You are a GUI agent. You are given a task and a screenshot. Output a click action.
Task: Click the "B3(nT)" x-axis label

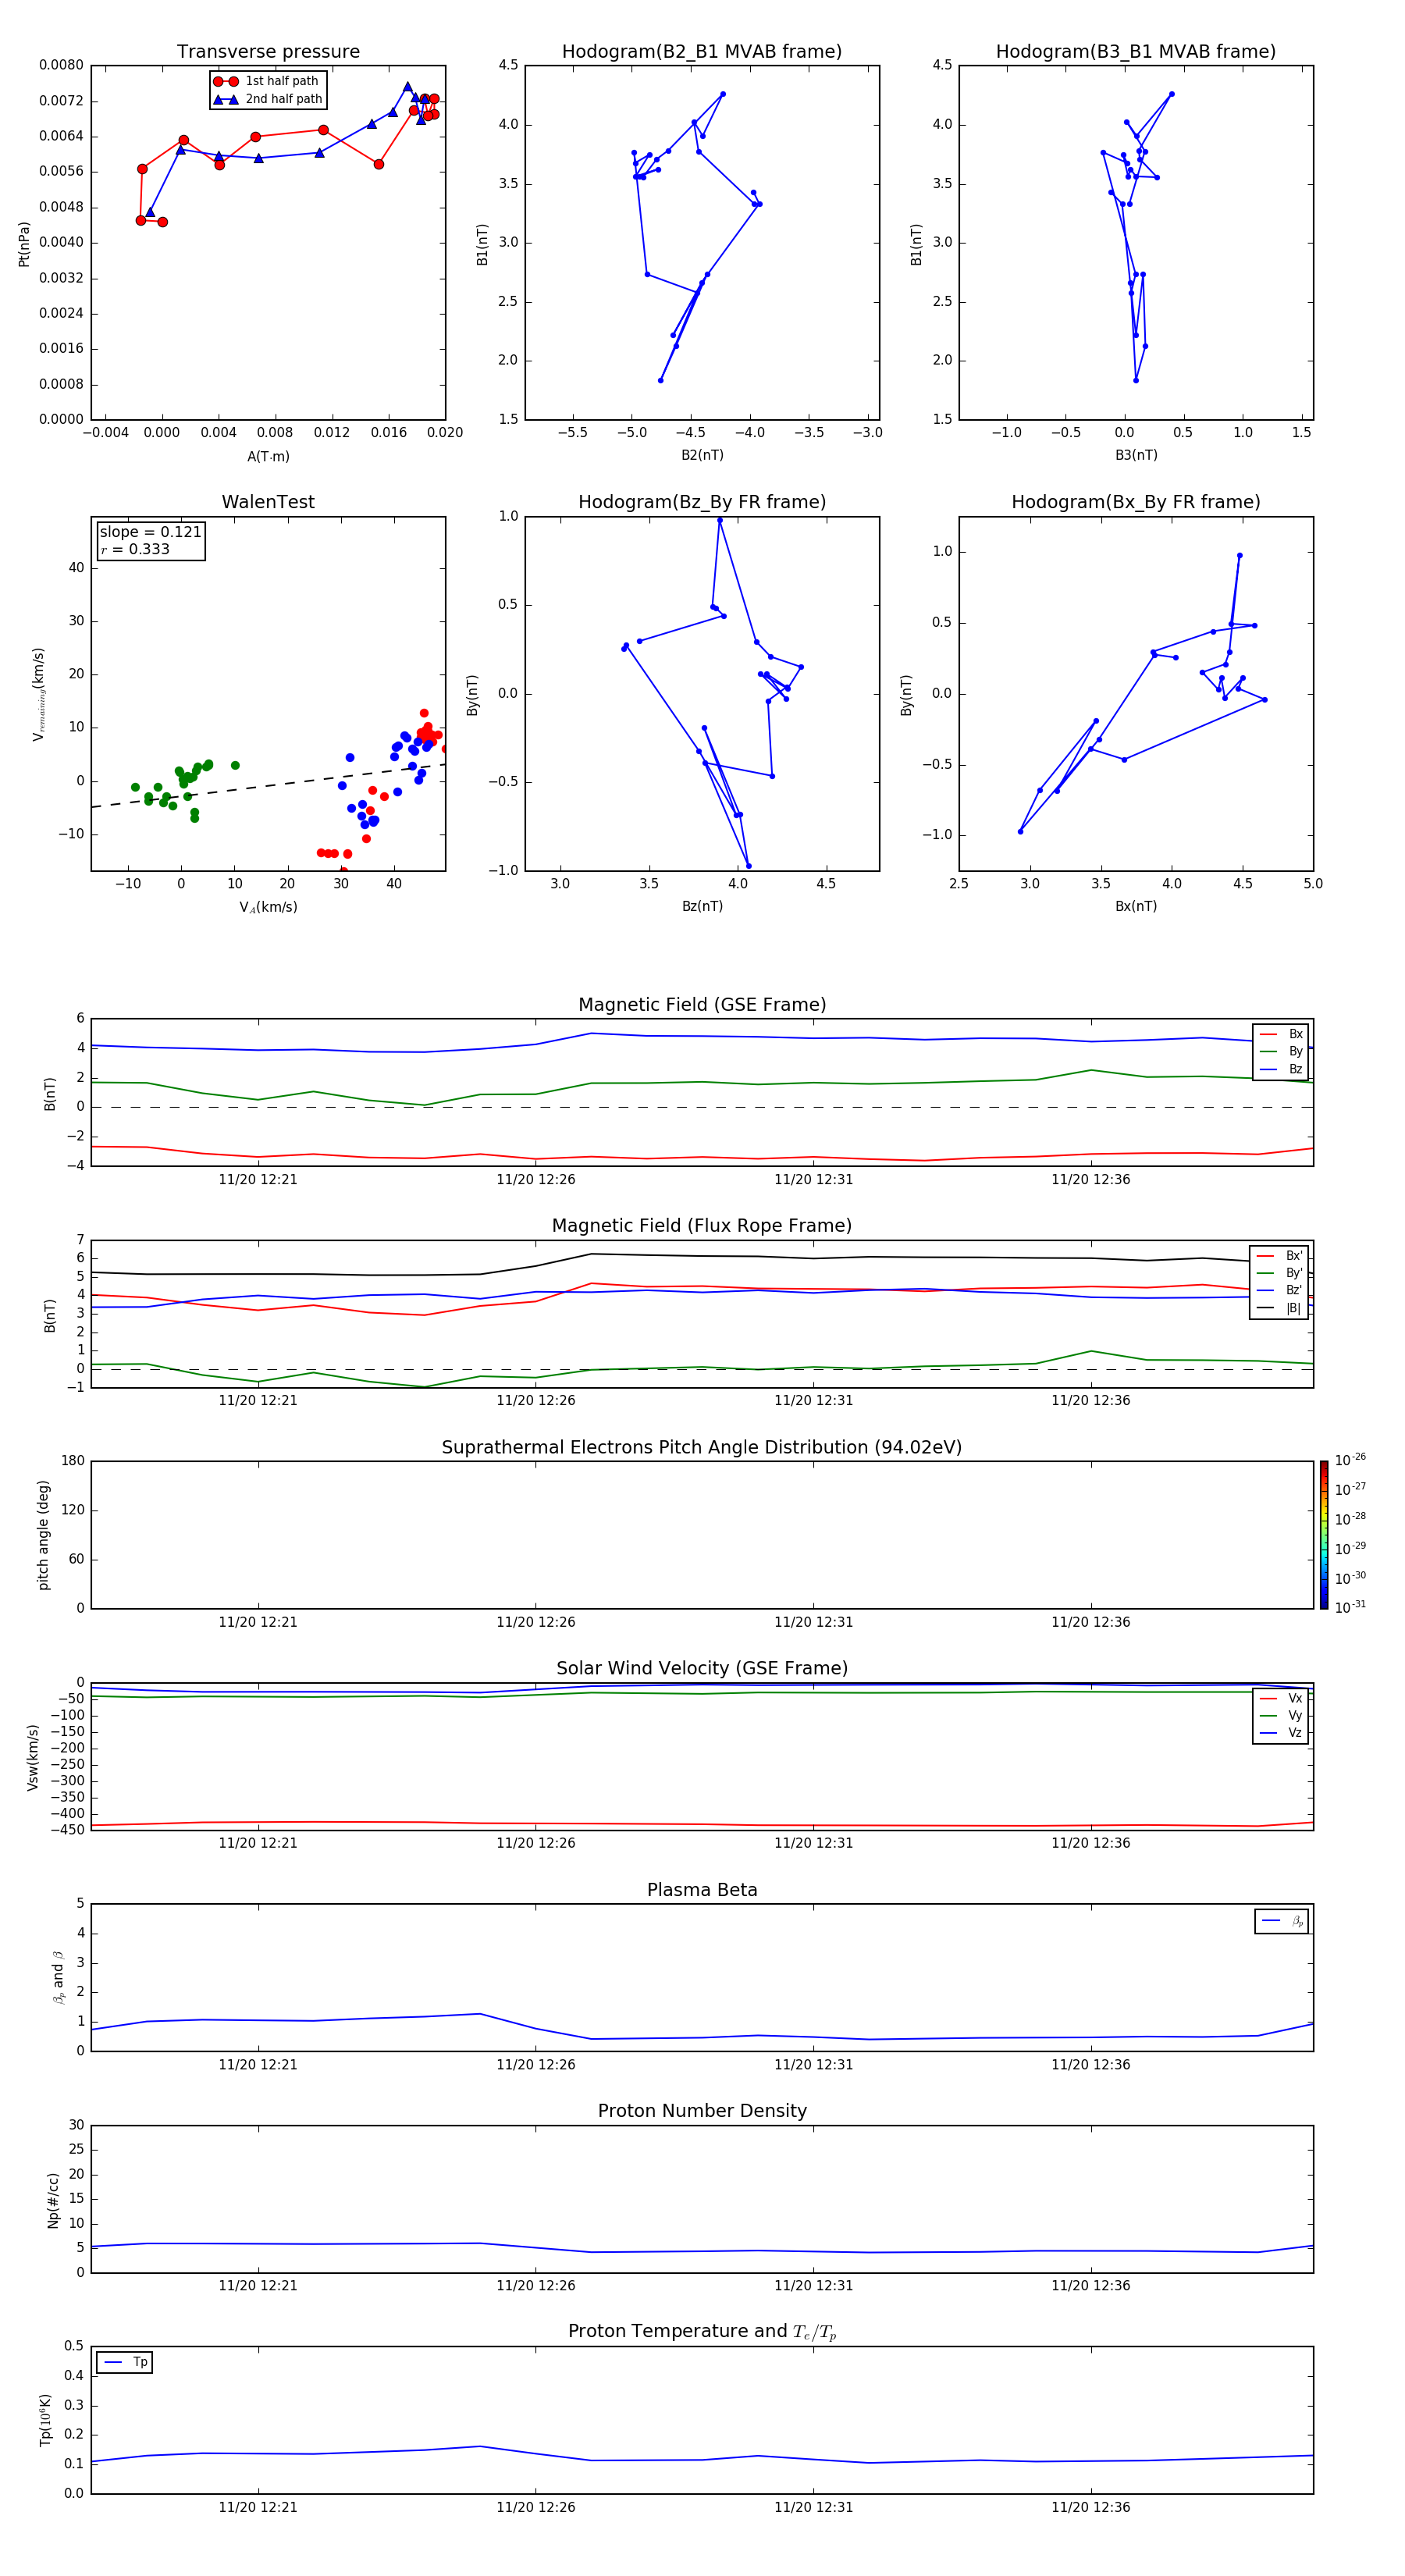(1136, 455)
